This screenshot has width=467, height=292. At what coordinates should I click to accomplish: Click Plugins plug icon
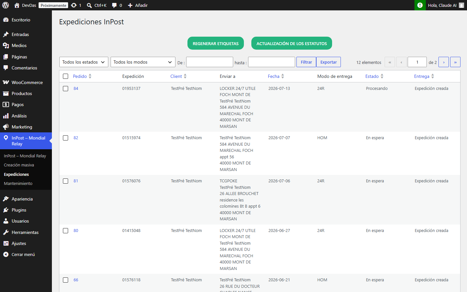pos(6,210)
